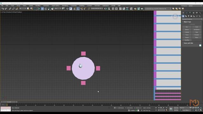Open the Create Selection Set dropdown

(x=97, y=9)
